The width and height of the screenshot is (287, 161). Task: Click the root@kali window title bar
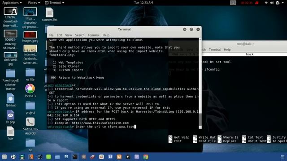pyautogui.click(x=245, y=44)
